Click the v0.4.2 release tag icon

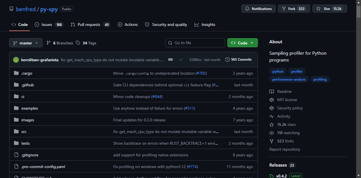272,176
